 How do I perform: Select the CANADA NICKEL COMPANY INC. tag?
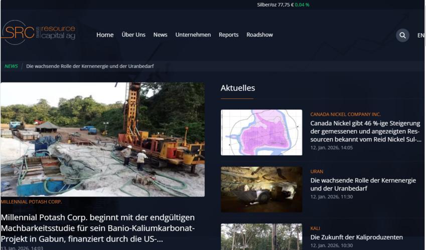point(345,114)
